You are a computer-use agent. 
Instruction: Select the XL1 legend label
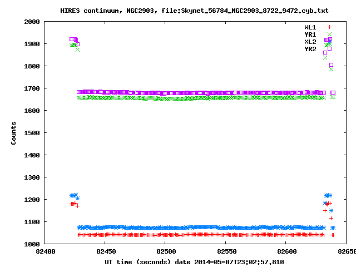click(310, 27)
